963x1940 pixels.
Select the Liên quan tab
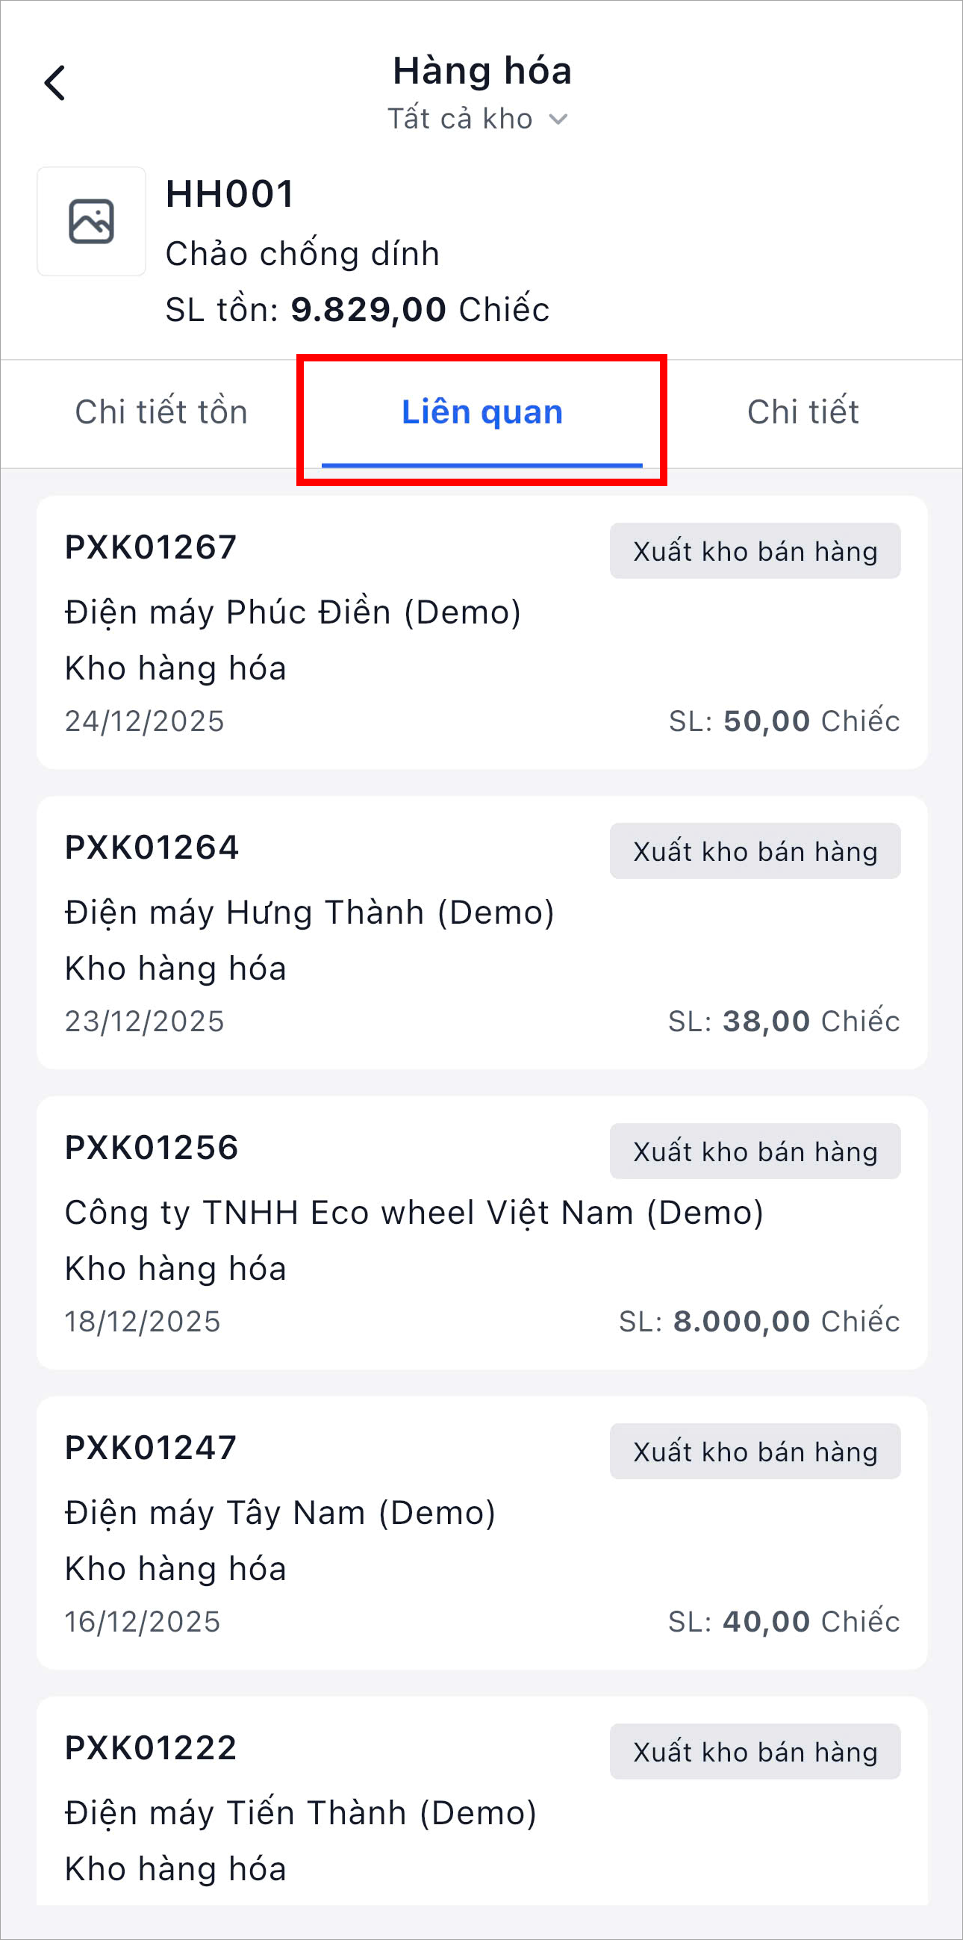coord(482,412)
